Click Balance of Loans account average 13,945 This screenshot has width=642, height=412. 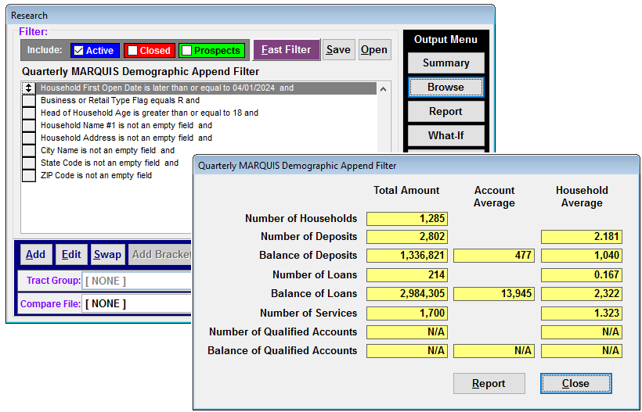[494, 294]
